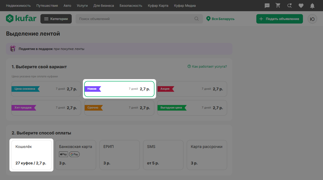
Task: Open notifications bell icon
Action: [312, 6]
